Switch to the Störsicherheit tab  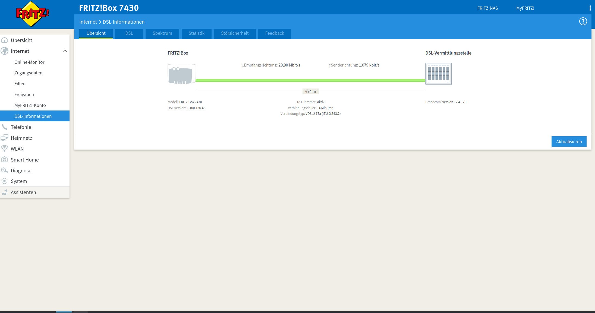(x=235, y=33)
